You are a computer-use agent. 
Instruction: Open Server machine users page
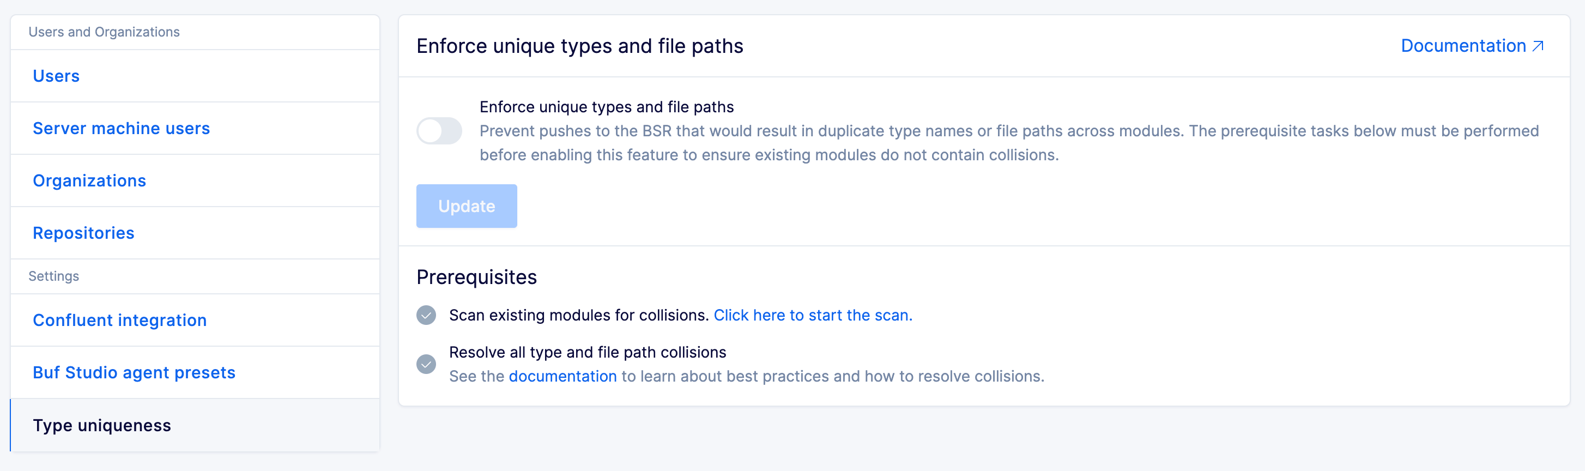click(121, 129)
